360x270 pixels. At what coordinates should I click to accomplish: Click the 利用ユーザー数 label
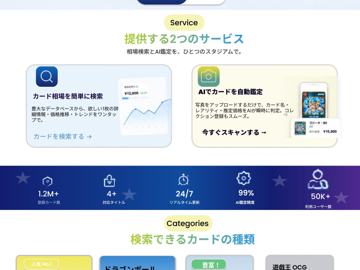point(319,207)
